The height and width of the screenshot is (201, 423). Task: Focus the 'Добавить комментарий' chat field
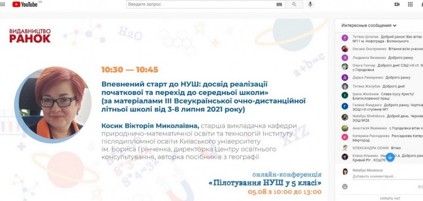coord(388,177)
